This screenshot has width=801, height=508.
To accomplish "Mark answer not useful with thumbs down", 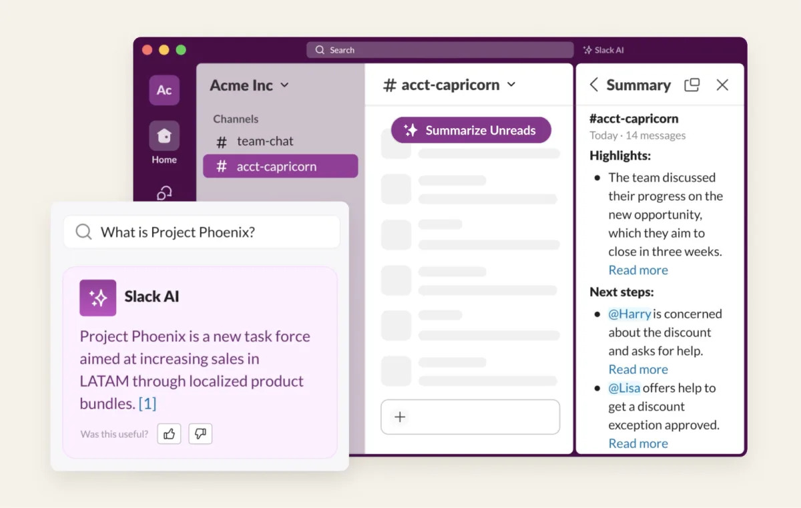I will [200, 434].
